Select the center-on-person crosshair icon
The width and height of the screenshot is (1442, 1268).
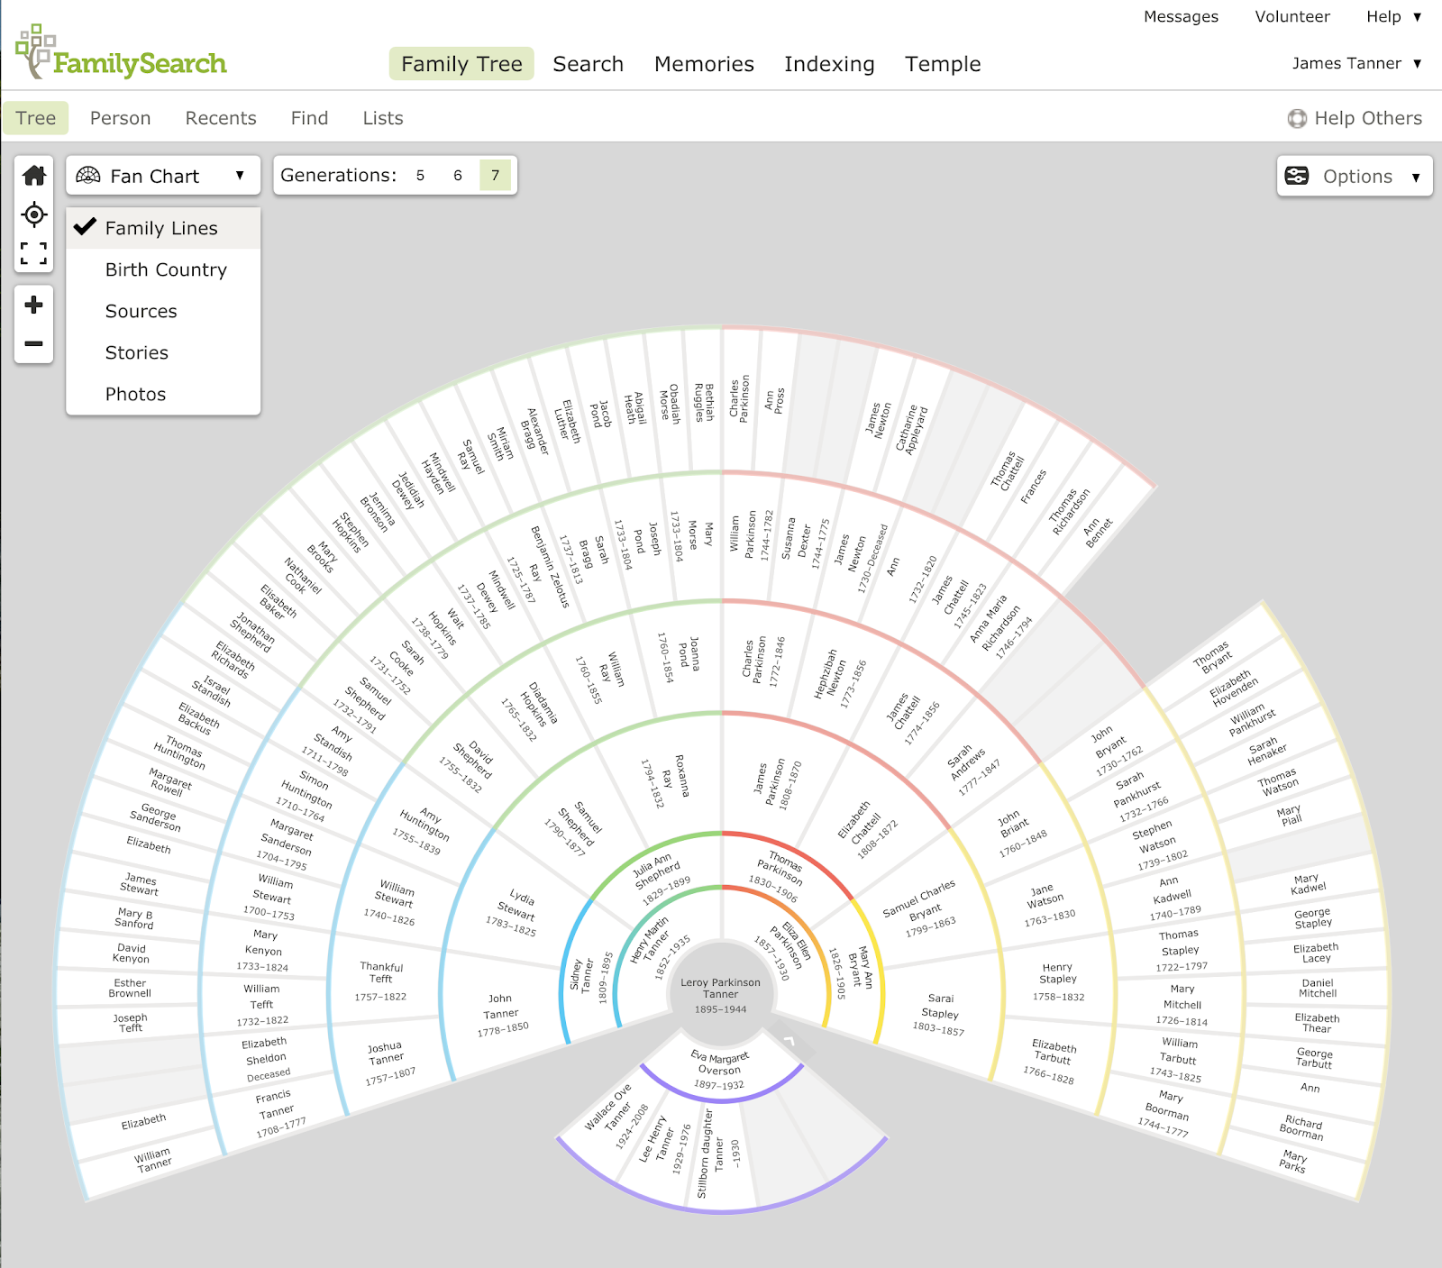33,214
